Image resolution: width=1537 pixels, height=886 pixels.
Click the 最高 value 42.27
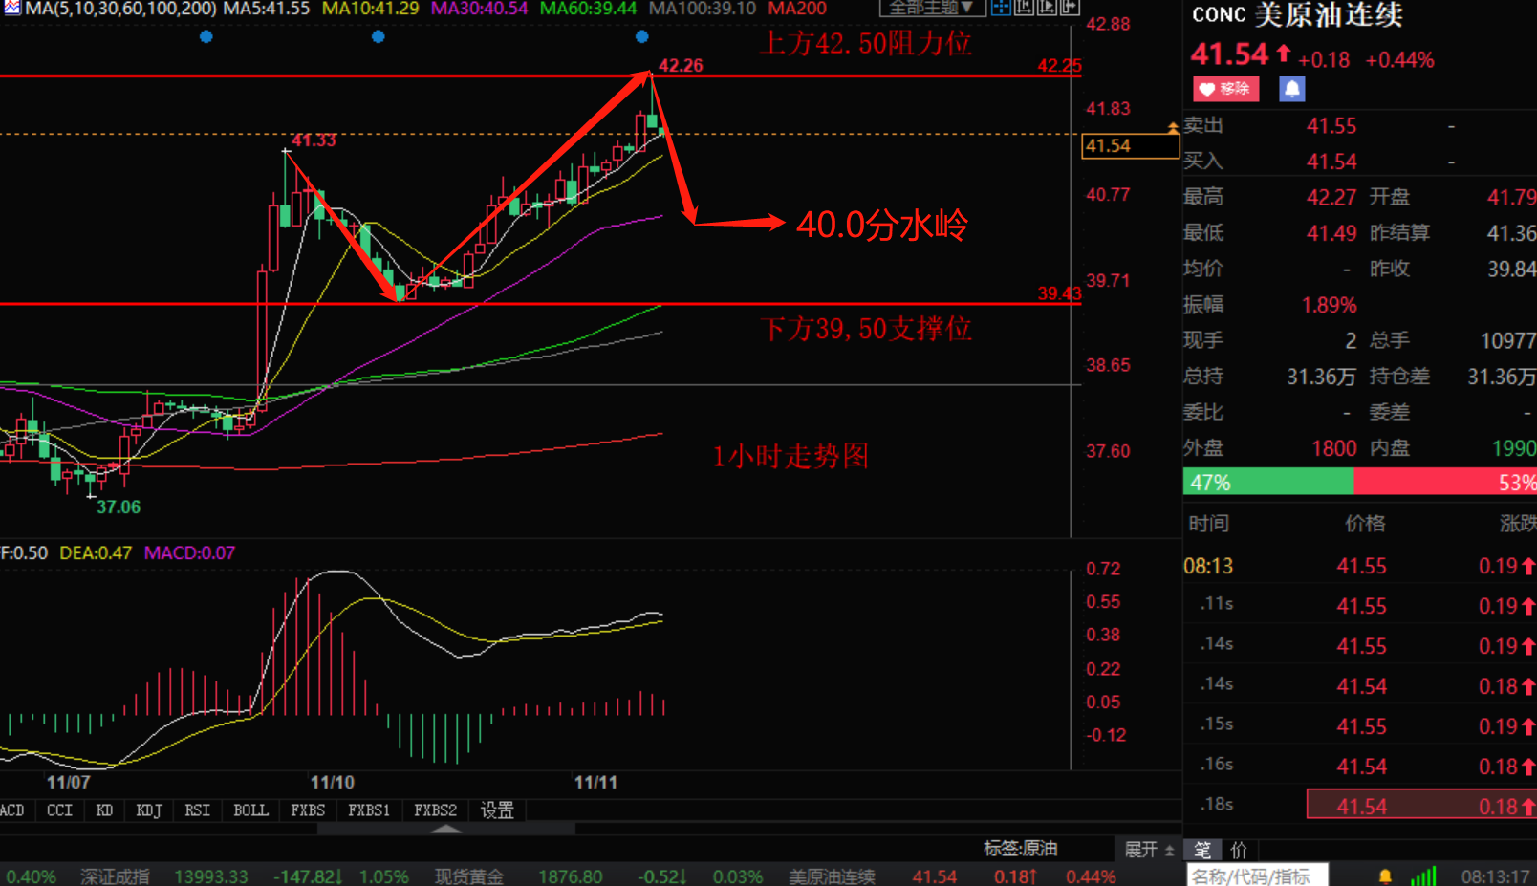click(1331, 197)
